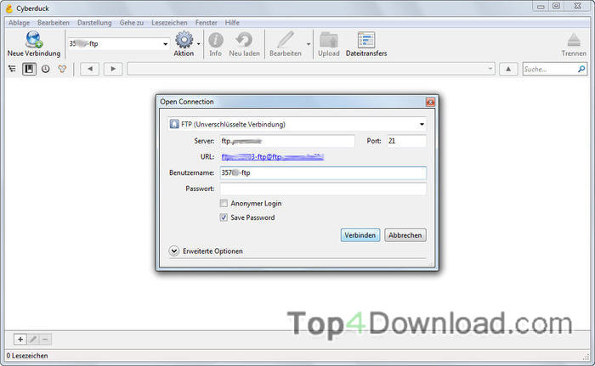The image size is (595, 366).
Task: Open the Aktion dropdown arrow
Action: tap(198, 44)
